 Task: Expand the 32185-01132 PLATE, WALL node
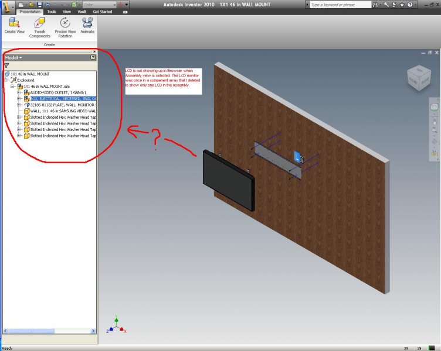[x=19, y=105]
